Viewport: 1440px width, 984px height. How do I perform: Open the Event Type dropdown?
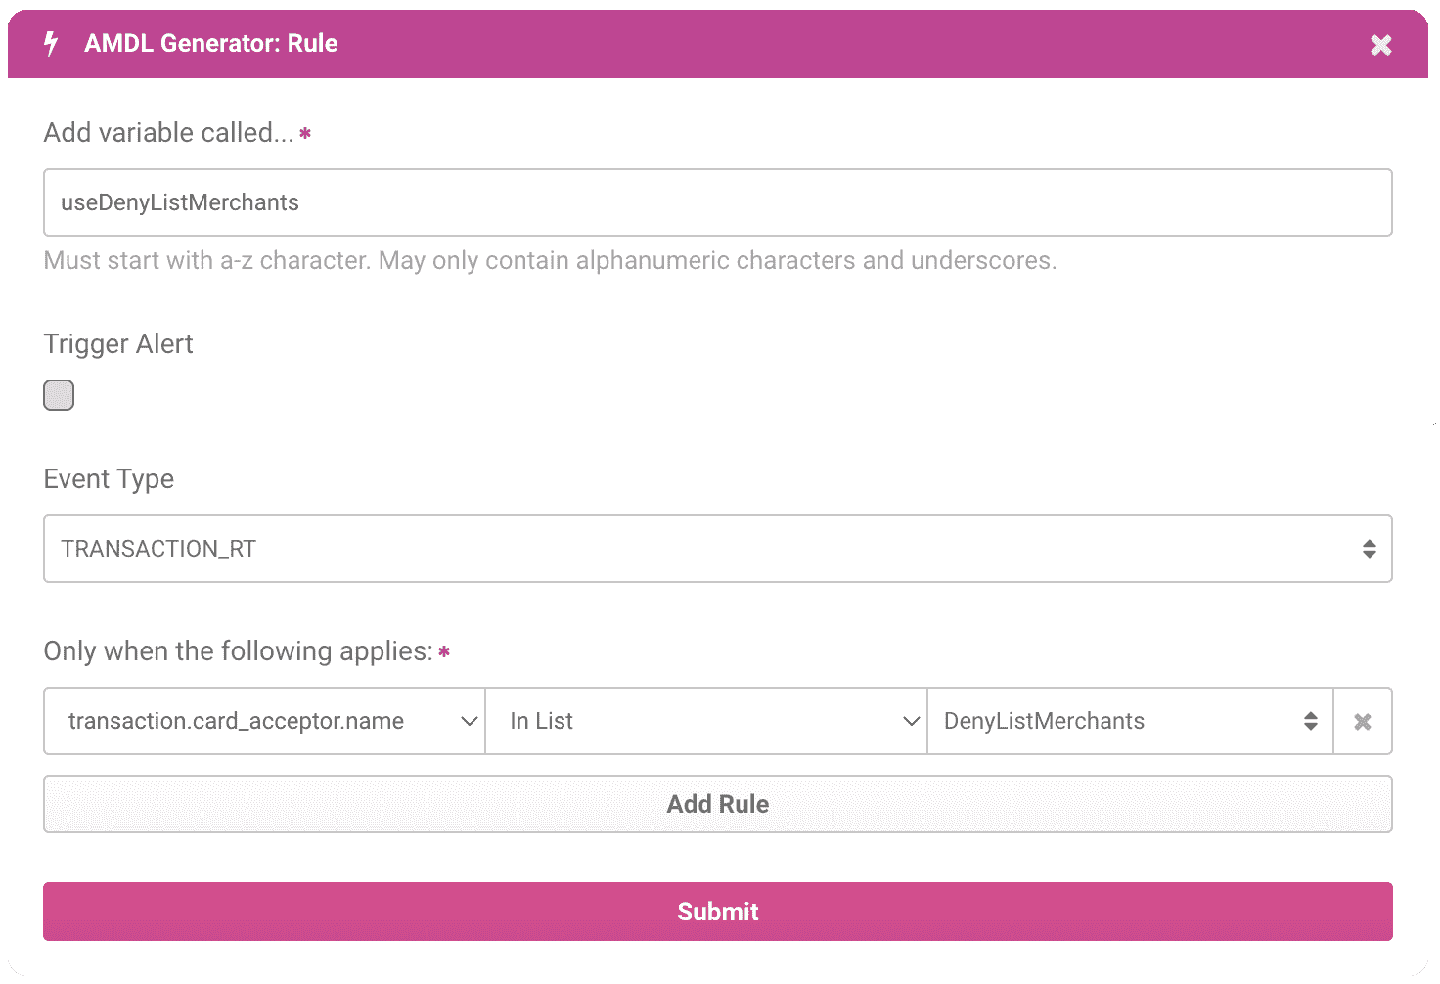[718, 549]
